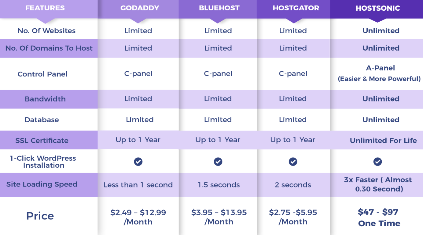Click the Bluehost WordPress installation checkmark

click(218, 162)
